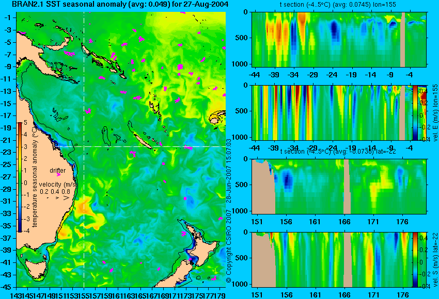Click the temperature seasonal anomaly color bar on the map
439x299 pixels.
20,177
